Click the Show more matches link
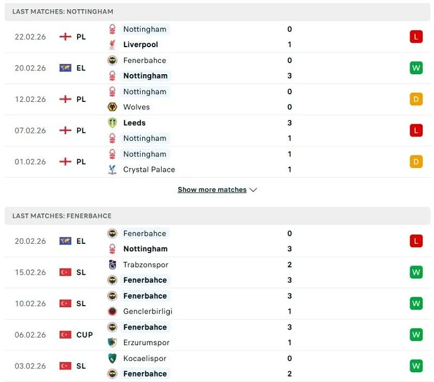 click(x=212, y=190)
